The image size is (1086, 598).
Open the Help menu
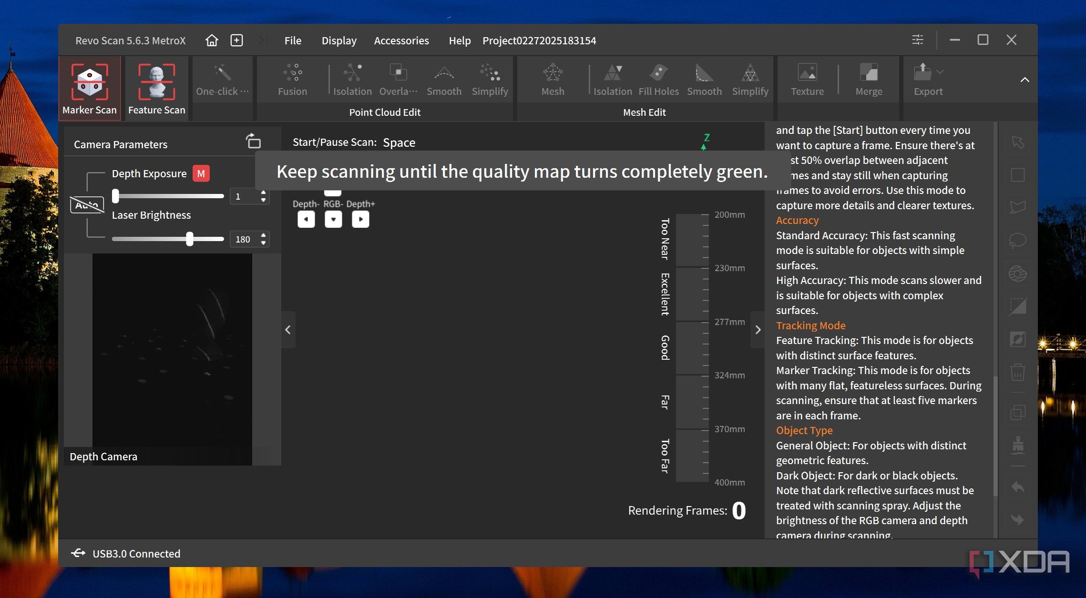click(460, 41)
